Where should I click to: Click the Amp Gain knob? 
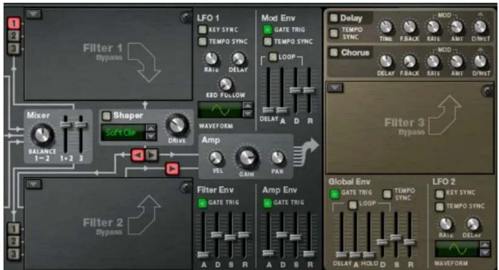[x=246, y=158]
